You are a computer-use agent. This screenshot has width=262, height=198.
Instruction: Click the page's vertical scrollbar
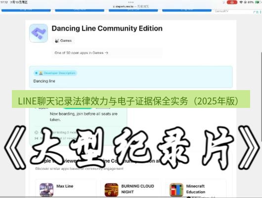point(262,97)
